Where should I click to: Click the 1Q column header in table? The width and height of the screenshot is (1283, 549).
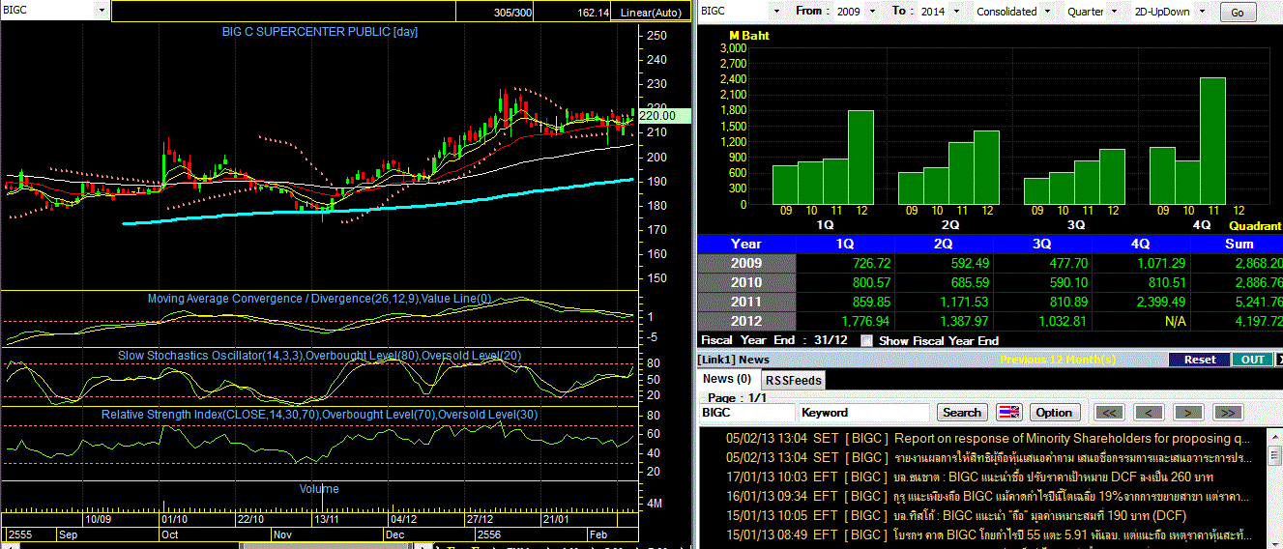click(845, 244)
